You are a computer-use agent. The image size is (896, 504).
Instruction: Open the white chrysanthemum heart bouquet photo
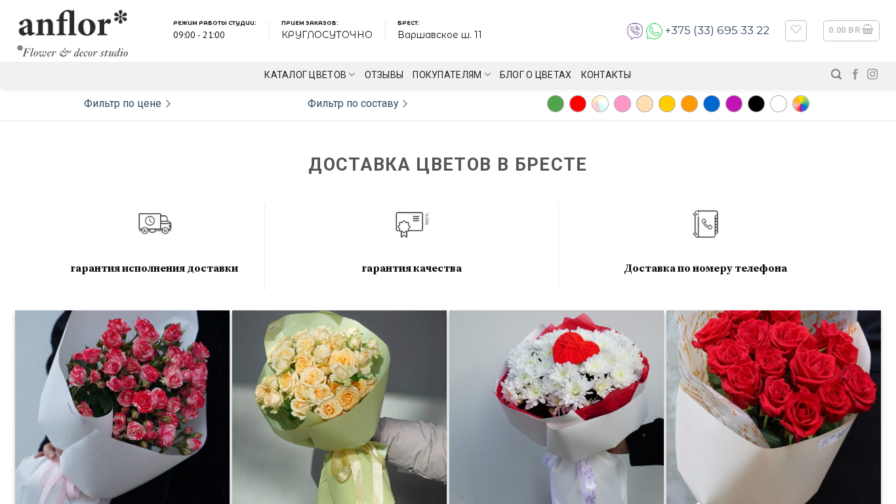[556, 407]
